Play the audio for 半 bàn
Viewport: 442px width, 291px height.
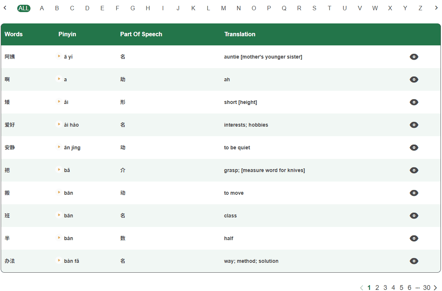point(59,238)
